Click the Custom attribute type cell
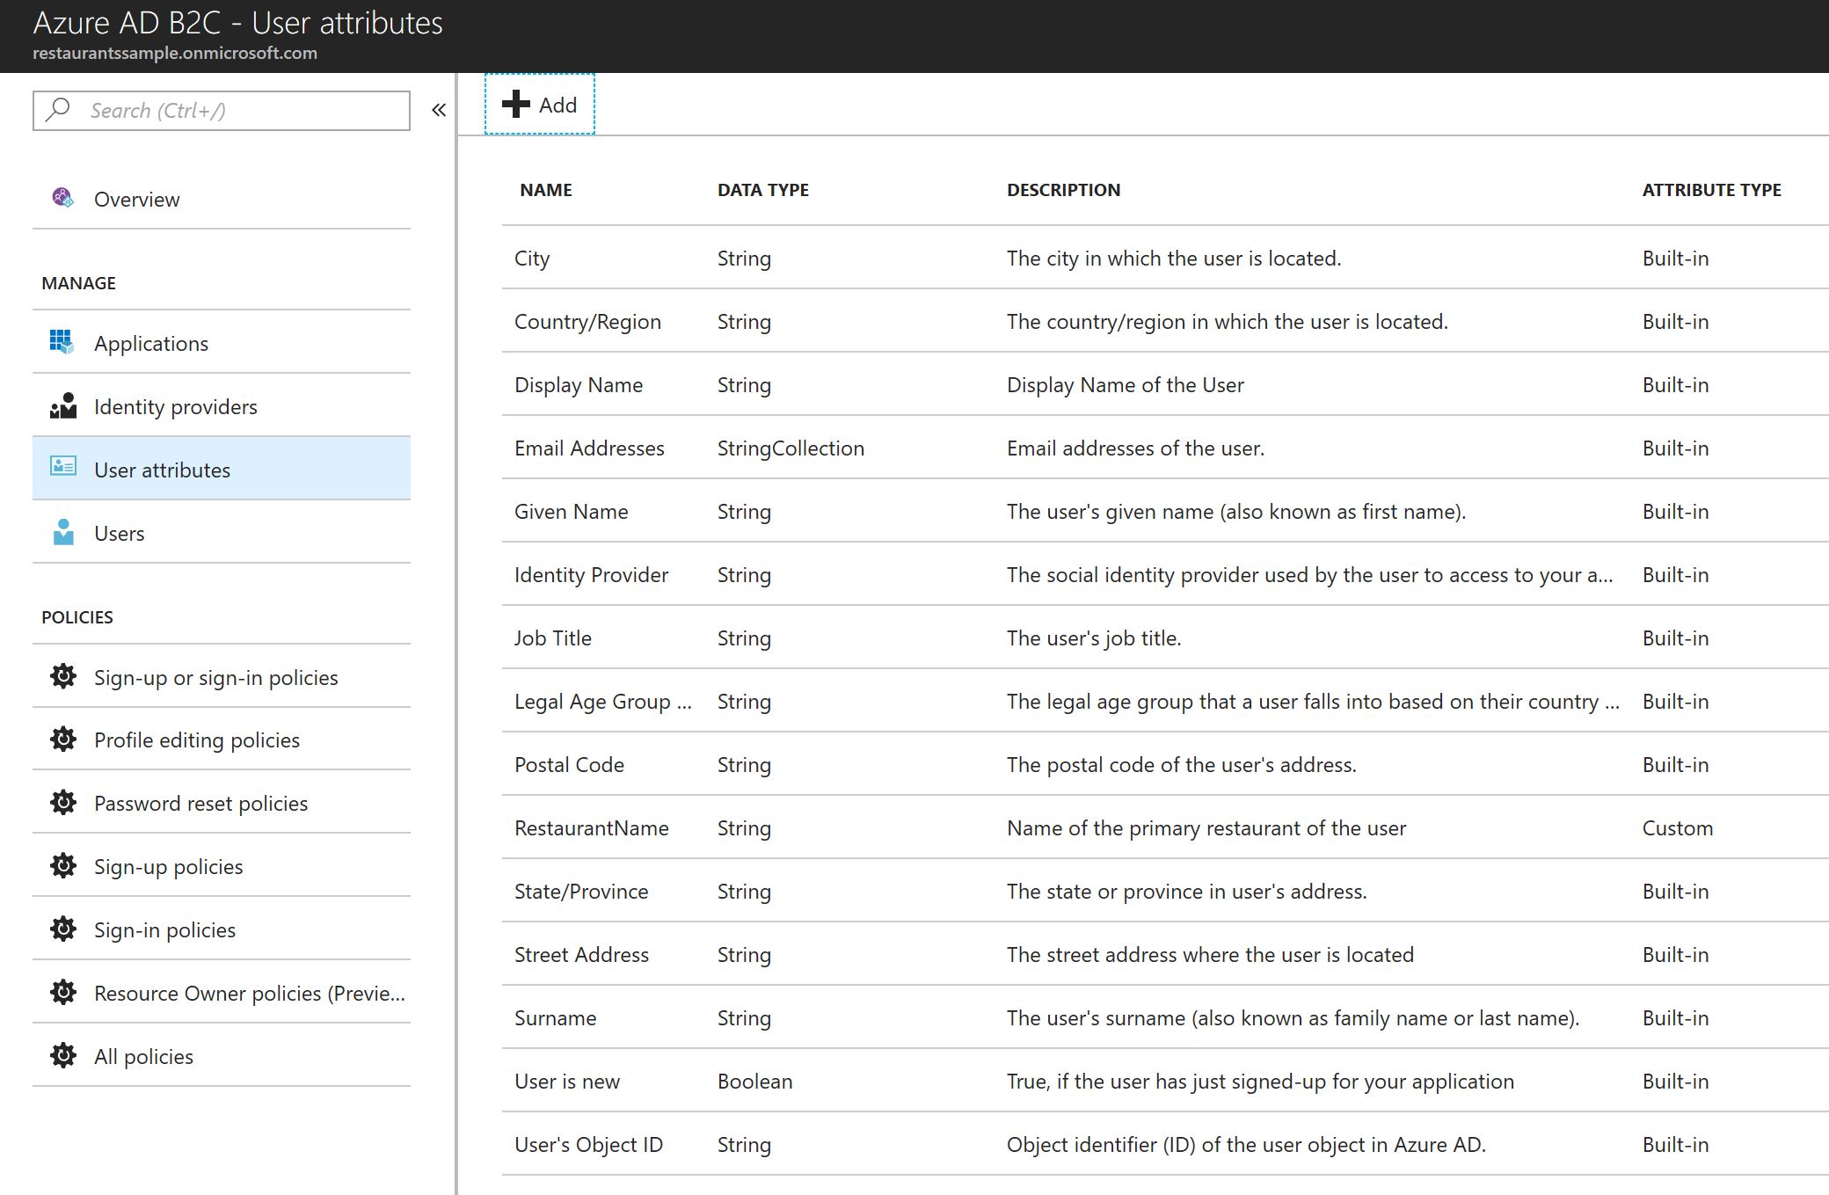 point(1677,827)
